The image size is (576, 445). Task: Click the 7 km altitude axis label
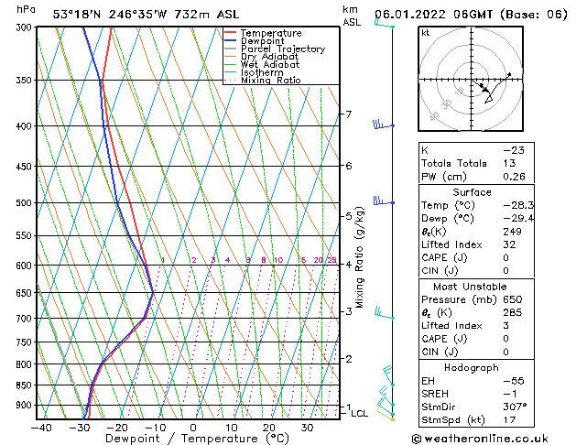point(349,114)
